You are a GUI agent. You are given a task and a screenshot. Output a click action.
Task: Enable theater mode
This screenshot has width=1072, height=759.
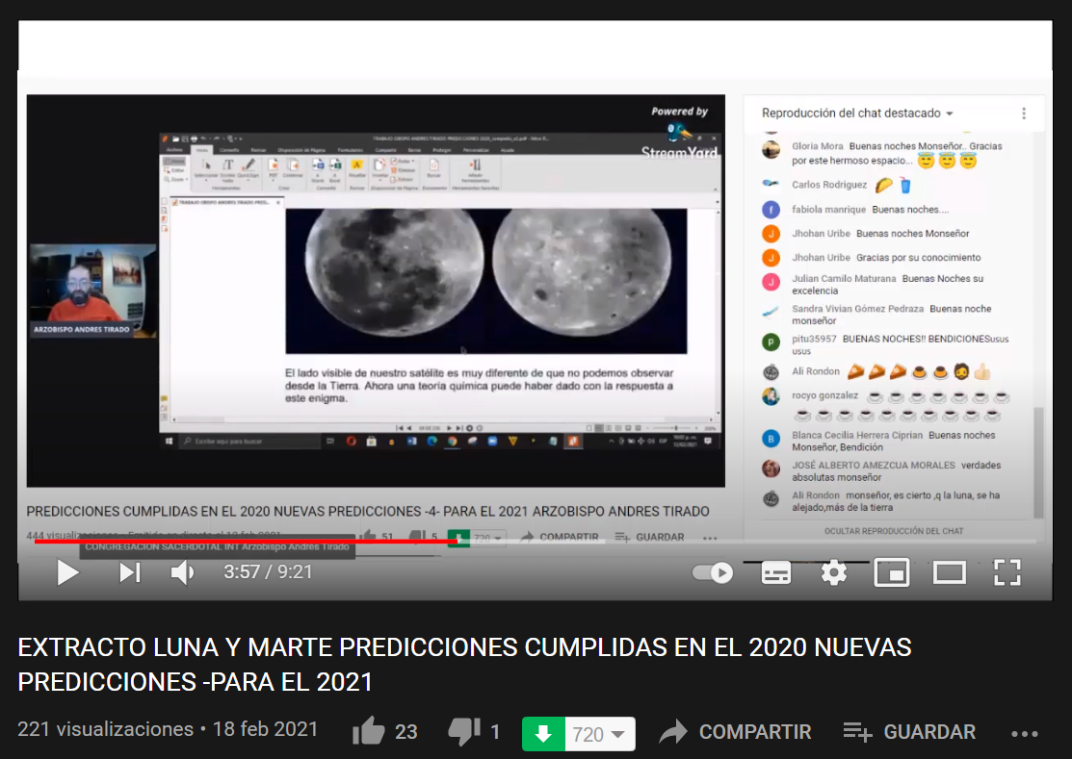tap(950, 572)
